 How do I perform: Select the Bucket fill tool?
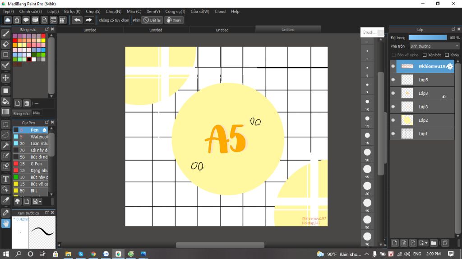5,101
